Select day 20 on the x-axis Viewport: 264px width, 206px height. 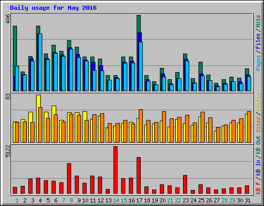pyautogui.click(x=162, y=200)
